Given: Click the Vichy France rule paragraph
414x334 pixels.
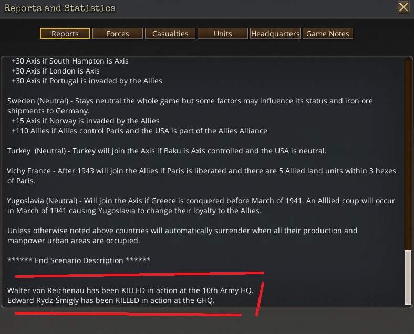Looking at the screenshot, I should coord(201,176).
